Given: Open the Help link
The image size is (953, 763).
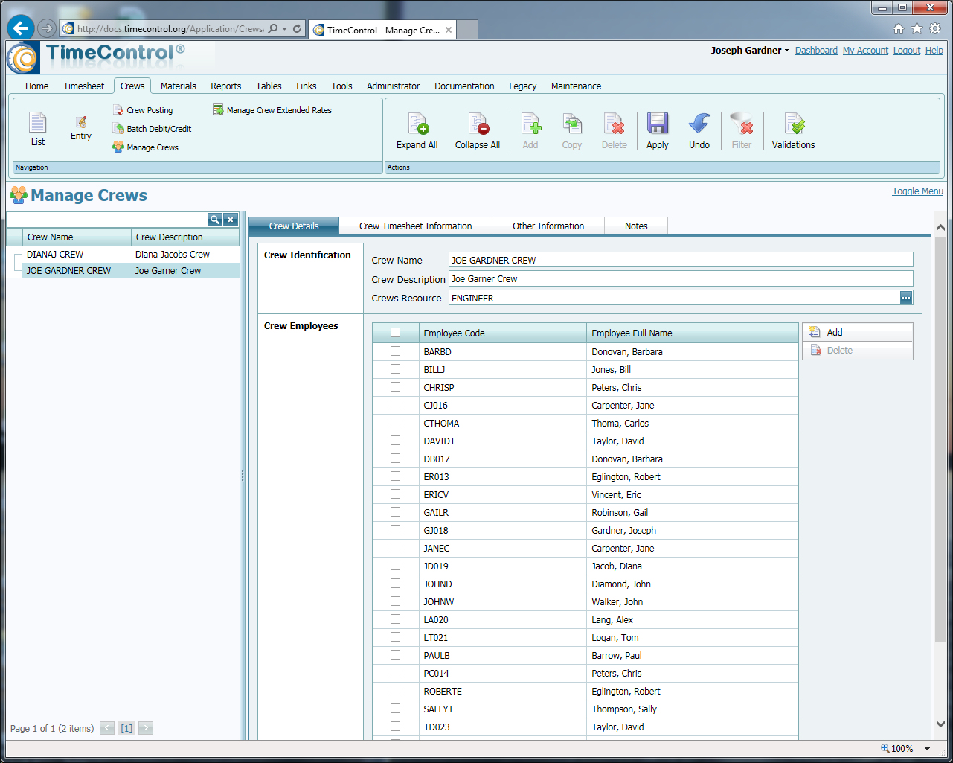Looking at the screenshot, I should tap(934, 51).
